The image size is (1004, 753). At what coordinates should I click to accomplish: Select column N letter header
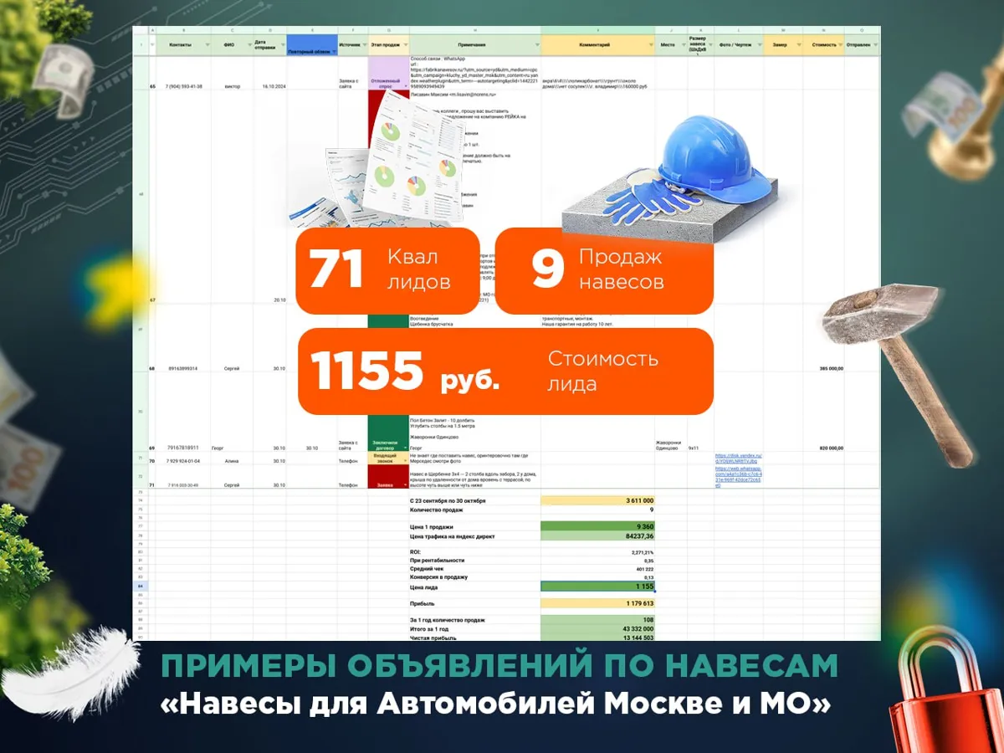tap(823, 29)
